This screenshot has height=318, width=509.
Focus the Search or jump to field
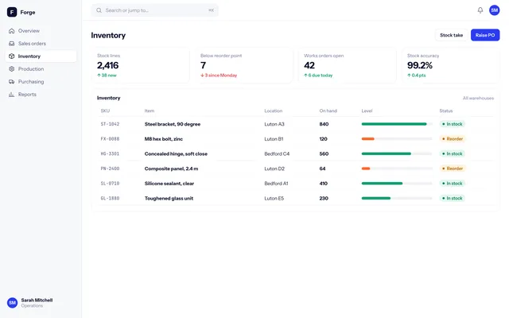(x=155, y=10)
